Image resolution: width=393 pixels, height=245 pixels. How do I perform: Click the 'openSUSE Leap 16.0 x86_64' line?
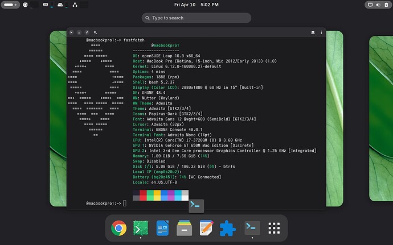(166, 56)
